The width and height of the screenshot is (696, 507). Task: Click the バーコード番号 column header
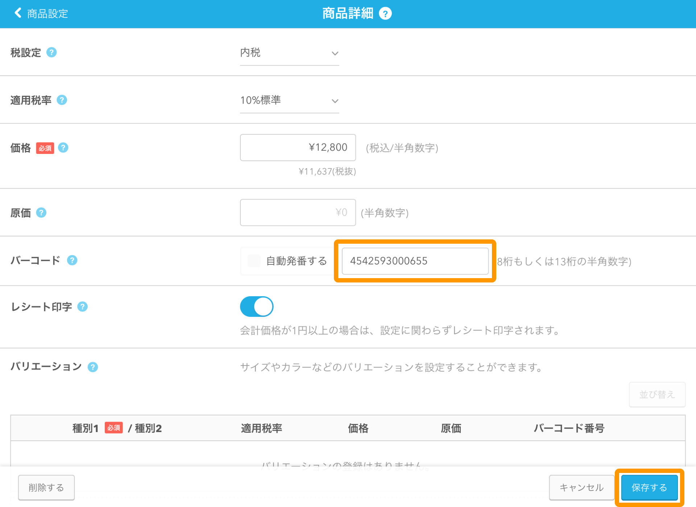(569, 428)
